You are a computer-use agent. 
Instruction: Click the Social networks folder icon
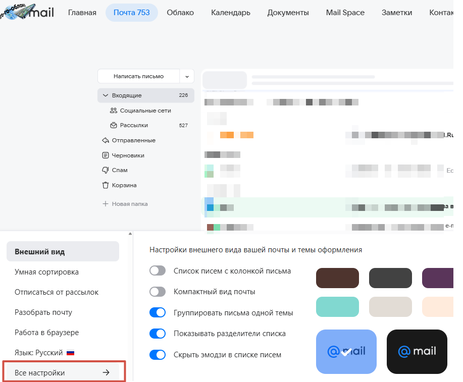113,111
